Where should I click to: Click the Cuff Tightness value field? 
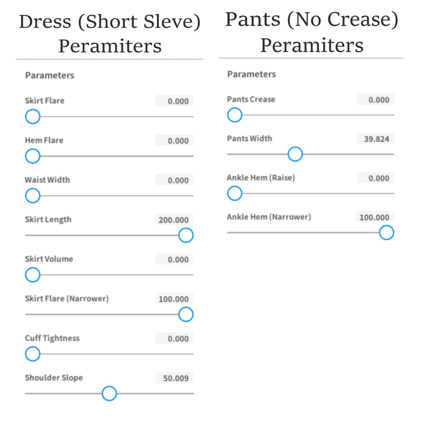click(175, 339)
